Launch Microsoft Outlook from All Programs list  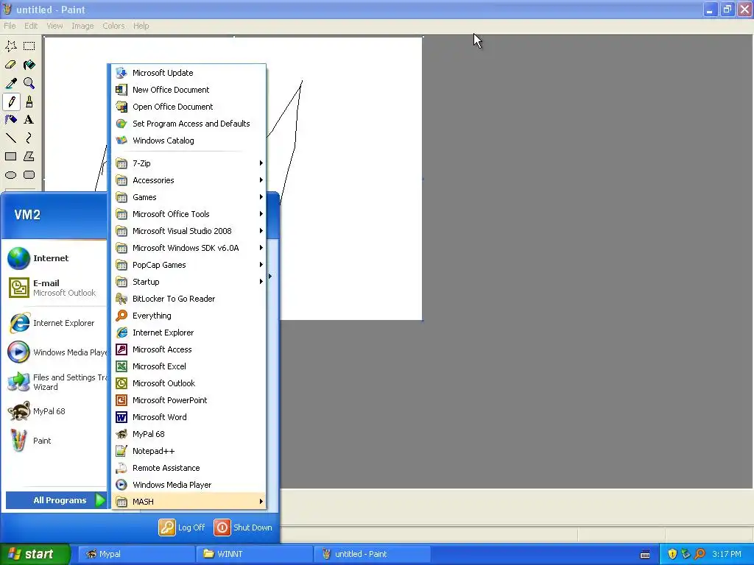point(189,383)
